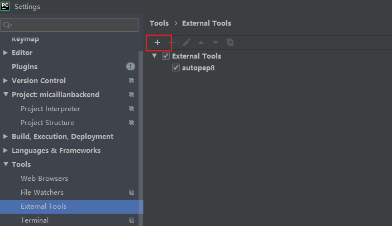This screenshot has width=392, height=226.
Task: Collapse the Project: micailianbackend section
Action: (6, 94)
